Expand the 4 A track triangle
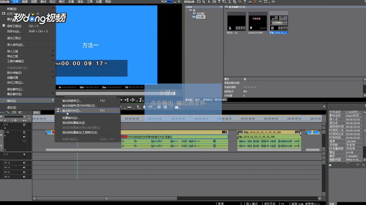This screenshot has width=366, height=205. (5, 177)
